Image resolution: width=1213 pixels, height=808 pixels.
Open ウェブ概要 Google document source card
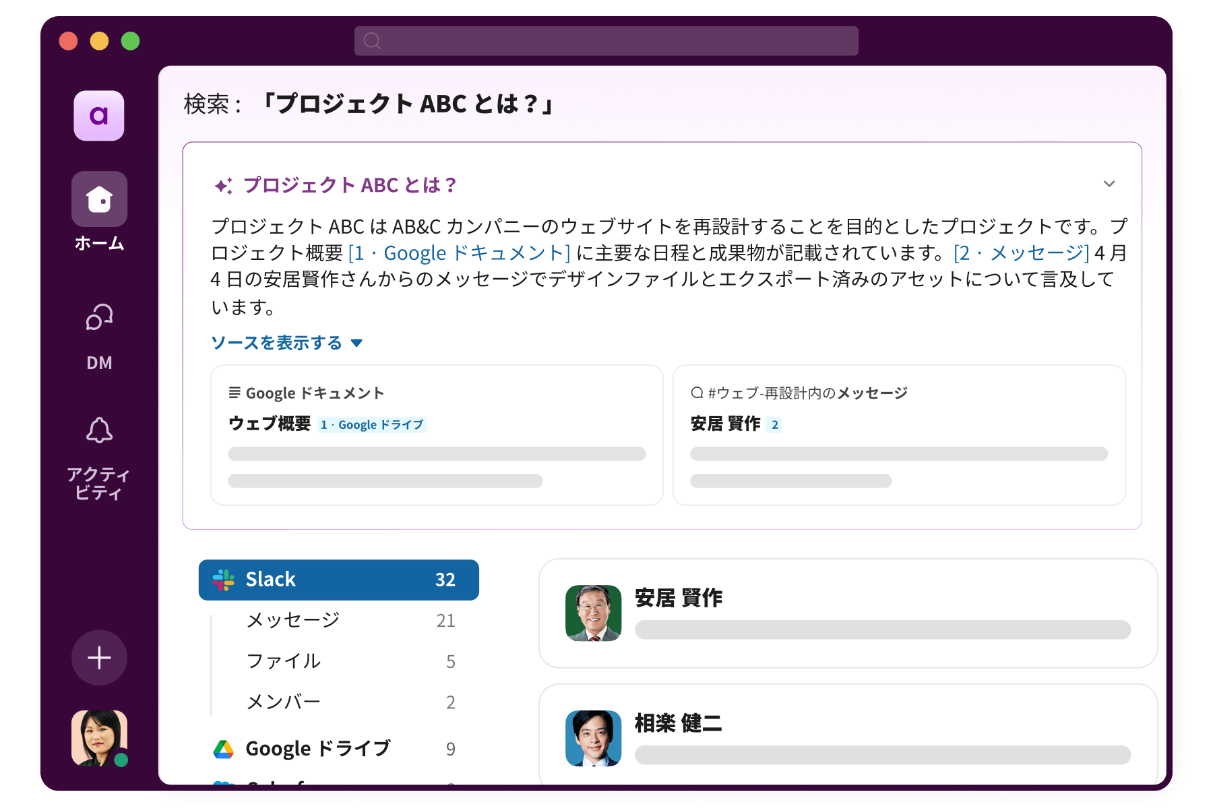point(437,435)
